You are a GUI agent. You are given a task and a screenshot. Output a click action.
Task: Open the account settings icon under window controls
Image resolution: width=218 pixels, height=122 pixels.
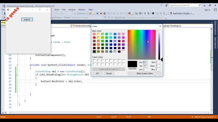pos(215,10)
